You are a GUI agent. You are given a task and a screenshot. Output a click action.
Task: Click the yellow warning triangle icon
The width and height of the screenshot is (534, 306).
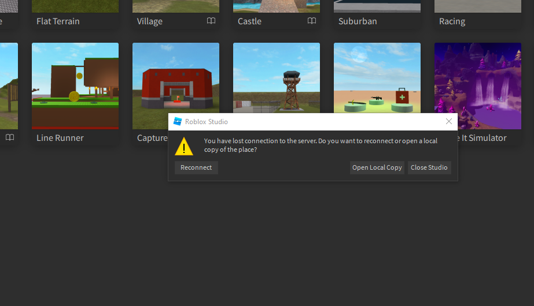(184, 146)
